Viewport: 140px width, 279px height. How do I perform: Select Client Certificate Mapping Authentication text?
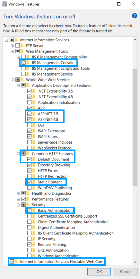[73, 222]
